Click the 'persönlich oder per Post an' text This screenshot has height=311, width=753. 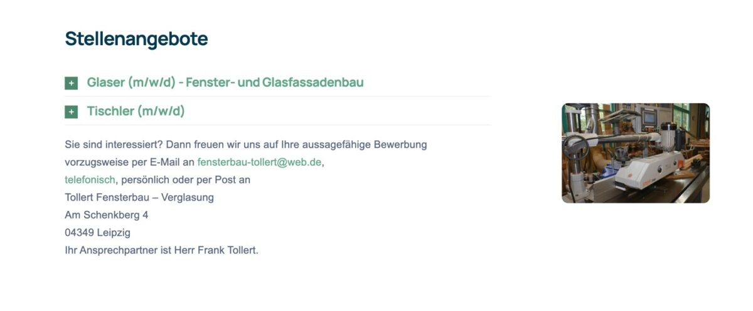click(186, 180)
